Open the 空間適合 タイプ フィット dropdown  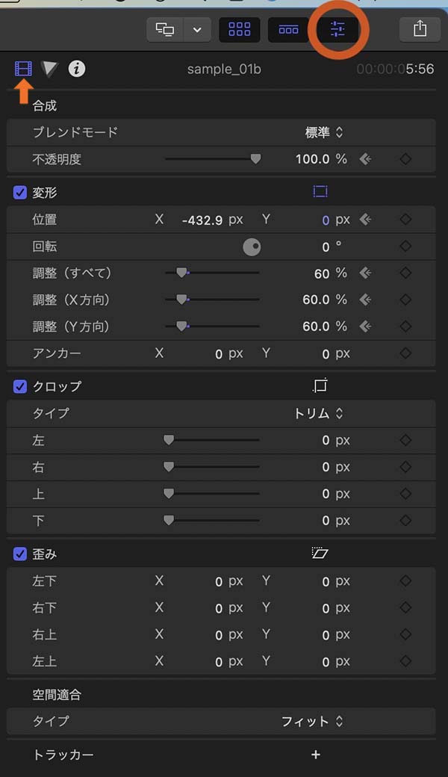(312, 722)
